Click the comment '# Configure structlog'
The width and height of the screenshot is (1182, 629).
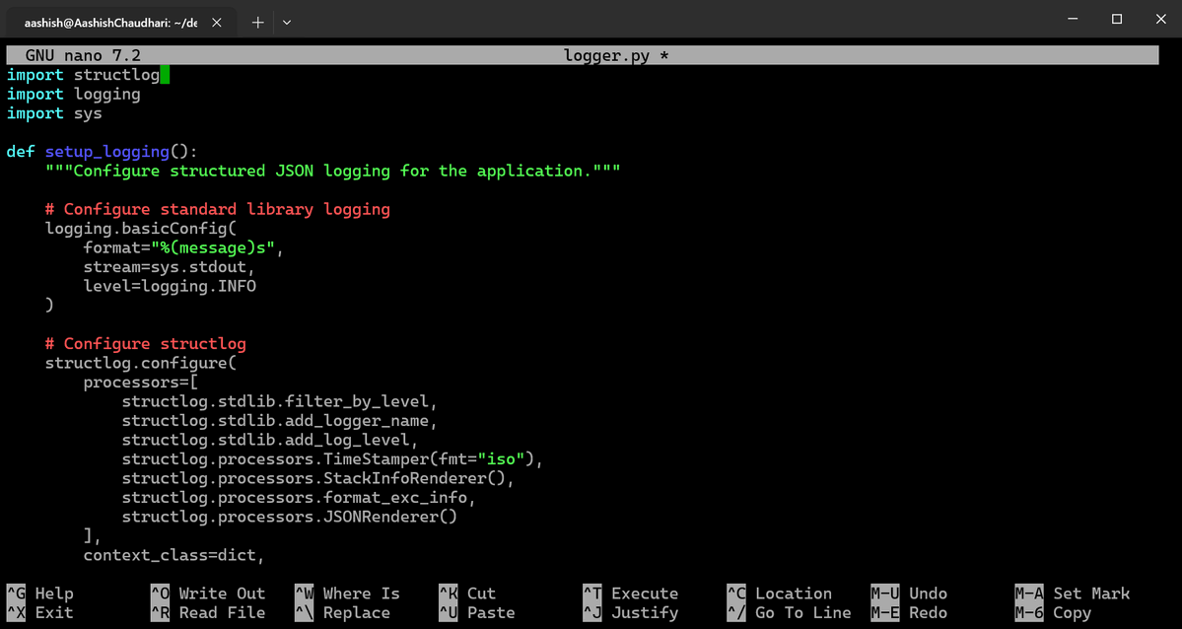coord(146,344)
